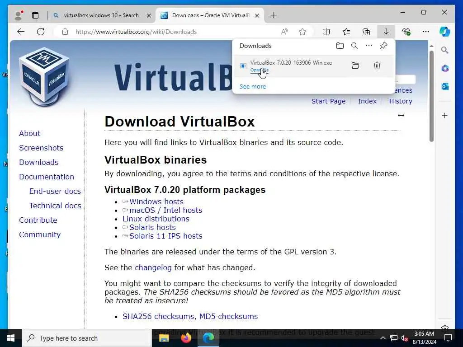Open More options in Downloads panel
Viewport: 463px width, 347px height.
pos(369,46)
